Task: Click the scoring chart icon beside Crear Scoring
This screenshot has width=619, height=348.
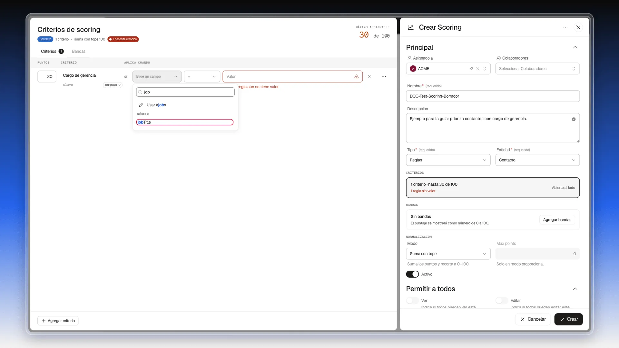Action: (410, 27)
